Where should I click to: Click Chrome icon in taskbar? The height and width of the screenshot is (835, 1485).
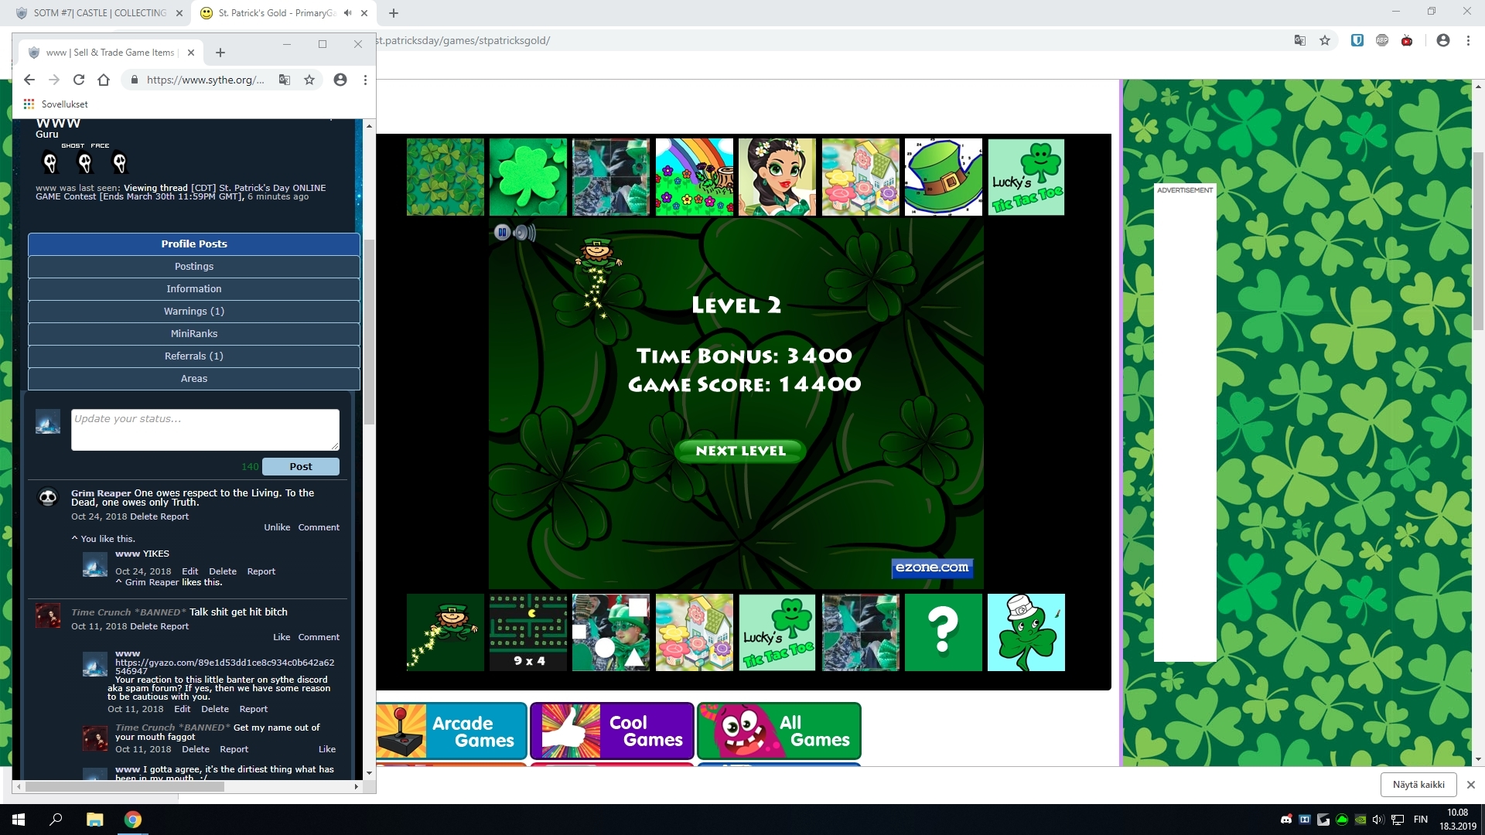(x=133, y=820)
